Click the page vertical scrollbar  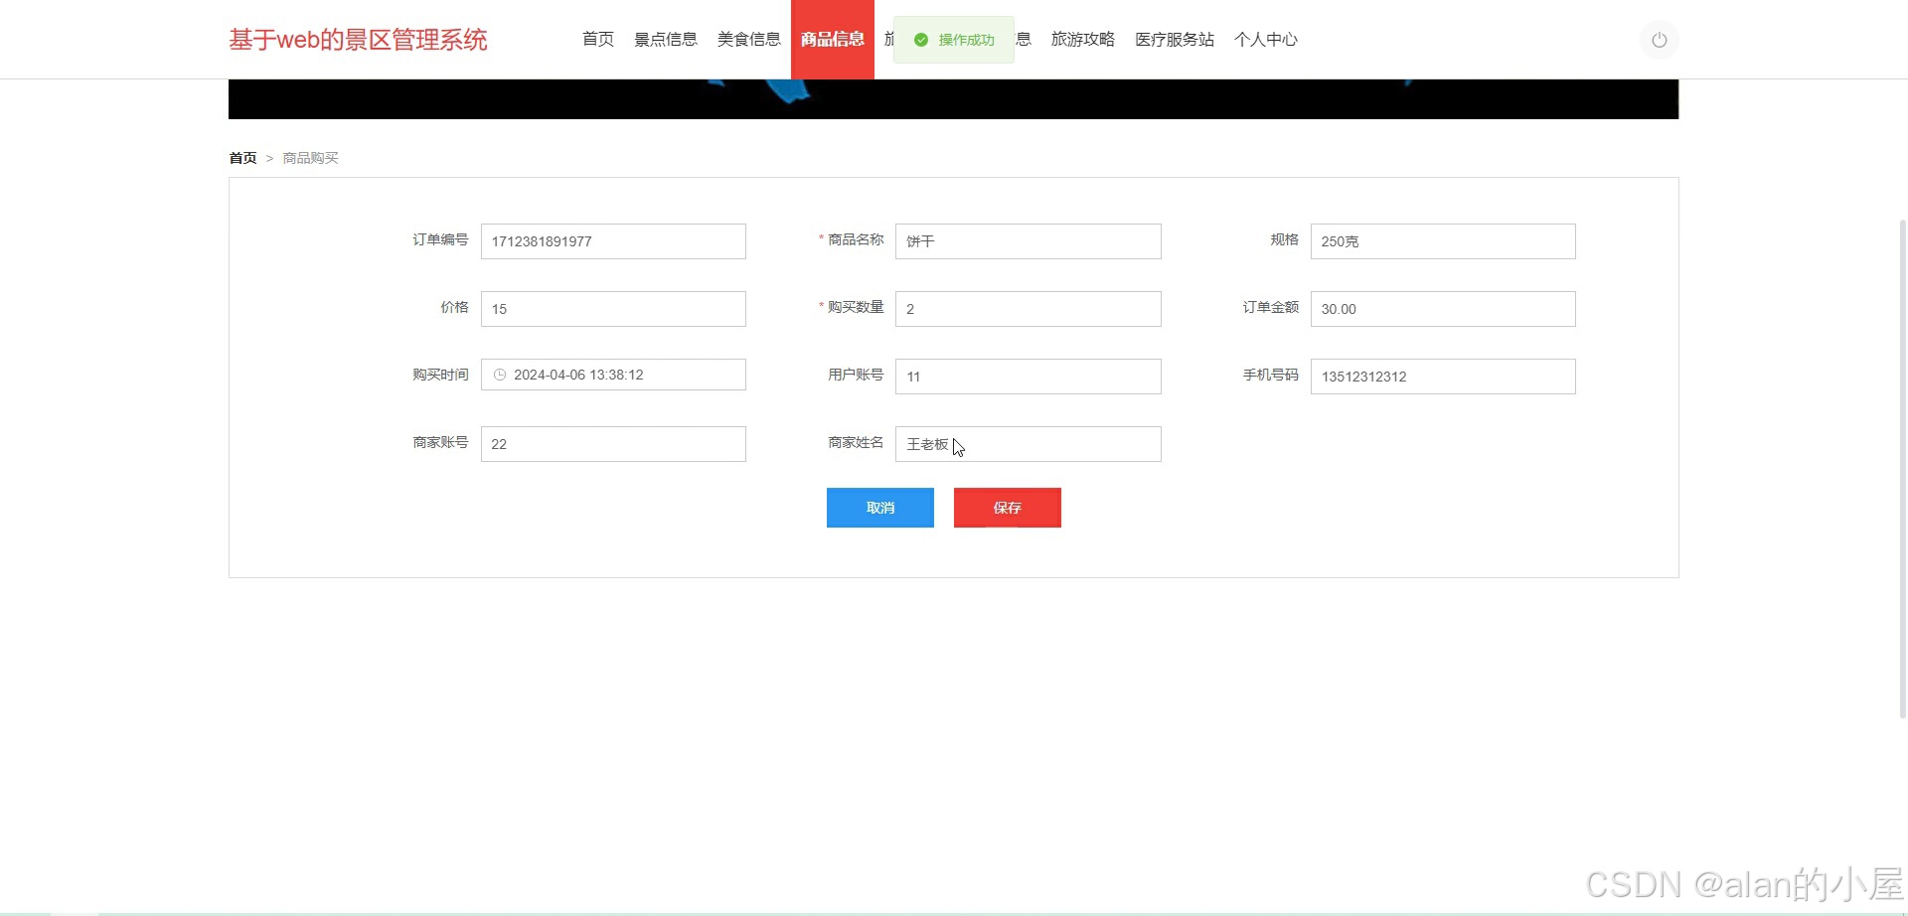(x=1902, y=467)
